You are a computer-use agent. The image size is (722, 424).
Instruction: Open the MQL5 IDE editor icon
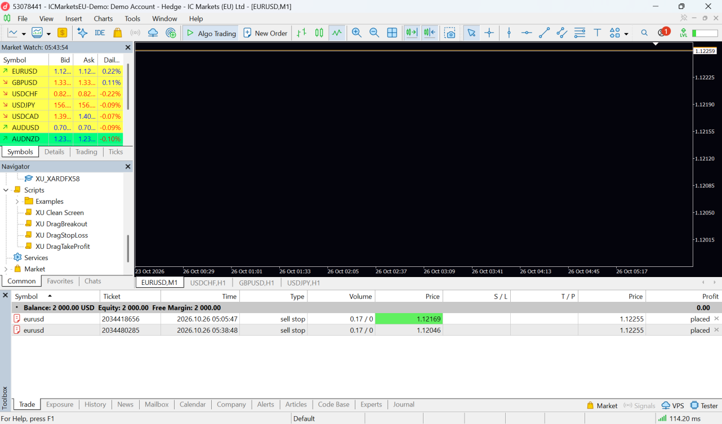click(100, 33)
